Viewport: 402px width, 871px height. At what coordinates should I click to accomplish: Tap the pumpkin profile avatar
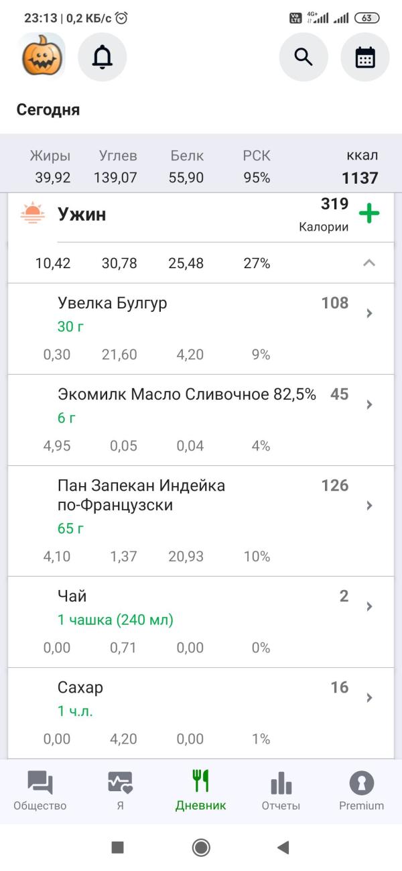tap(43, 57)
